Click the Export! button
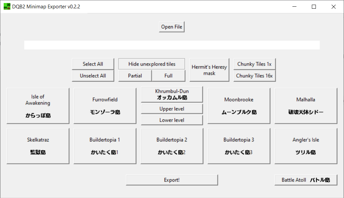This screenshot has width=344, height=198. coord(172,180)
